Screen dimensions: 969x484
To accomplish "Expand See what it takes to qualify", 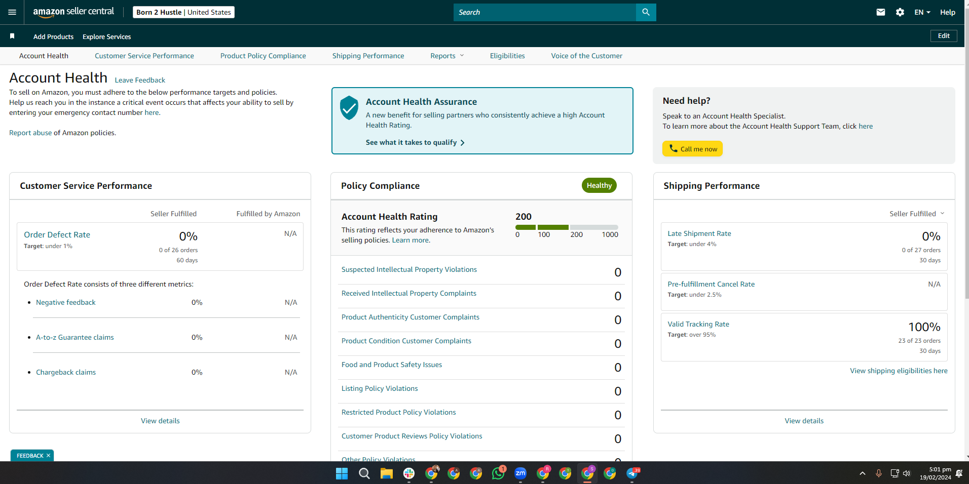I will (x=415, y=142).
